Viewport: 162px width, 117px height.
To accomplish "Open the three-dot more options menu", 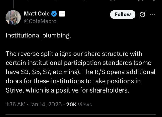I will pos(152,15).
